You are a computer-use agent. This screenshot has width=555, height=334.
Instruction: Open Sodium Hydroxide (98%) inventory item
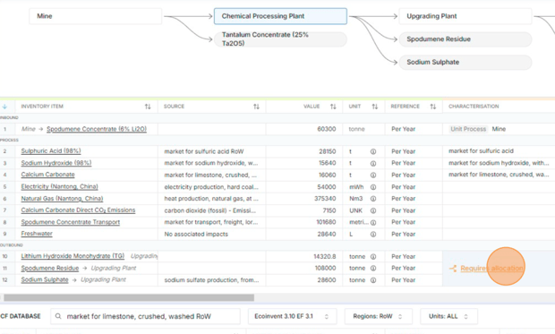[x=56, y=163]
